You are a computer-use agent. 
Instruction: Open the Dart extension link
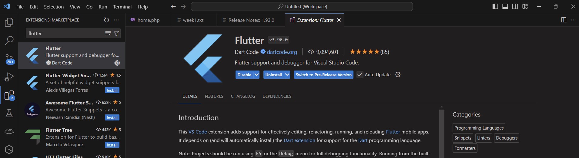tap(299, 140)
